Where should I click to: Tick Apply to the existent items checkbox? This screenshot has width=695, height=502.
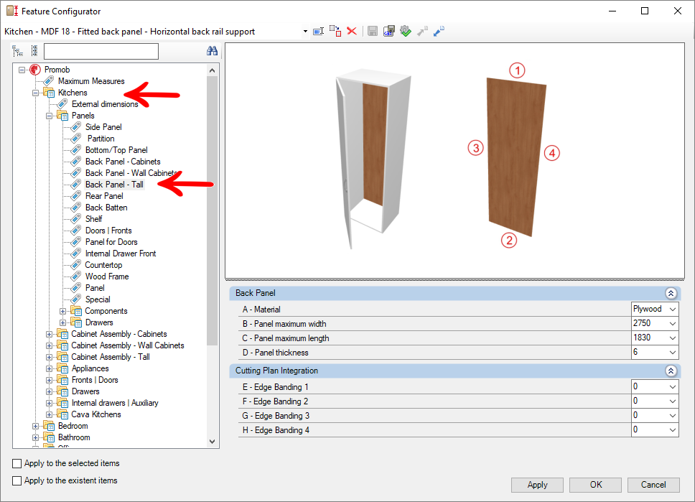17,480
